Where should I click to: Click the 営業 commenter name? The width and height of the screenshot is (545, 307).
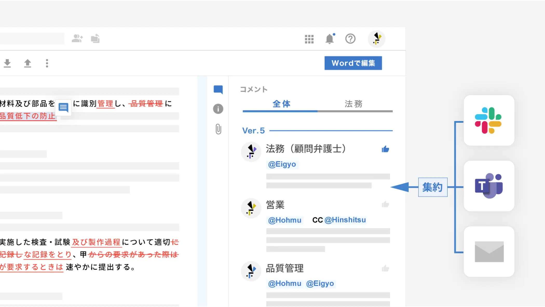275,205
